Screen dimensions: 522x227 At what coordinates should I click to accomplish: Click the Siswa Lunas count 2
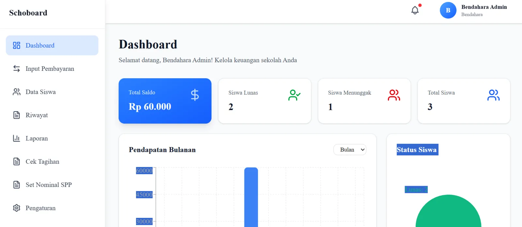coord(231,107)
